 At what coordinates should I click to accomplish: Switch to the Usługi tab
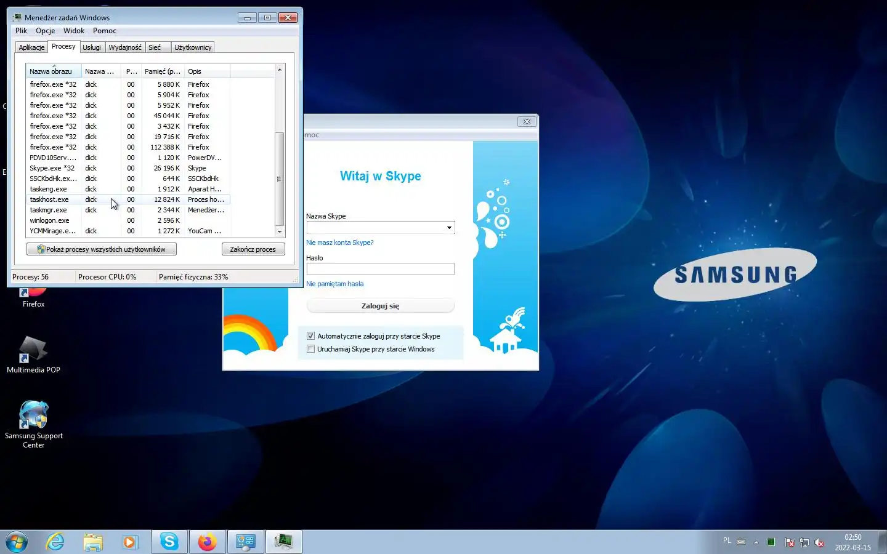pyautogui.click(x=92, y=47)
